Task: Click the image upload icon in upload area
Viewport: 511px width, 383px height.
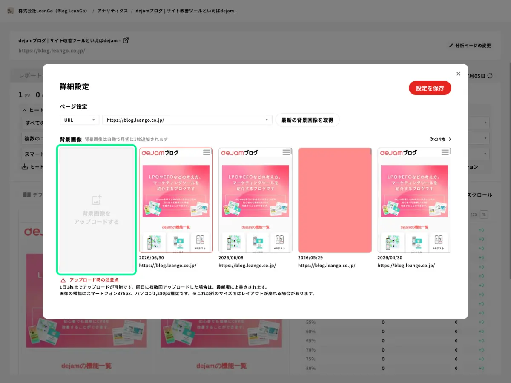Action: pyautogui.click(x=96, y=200)
